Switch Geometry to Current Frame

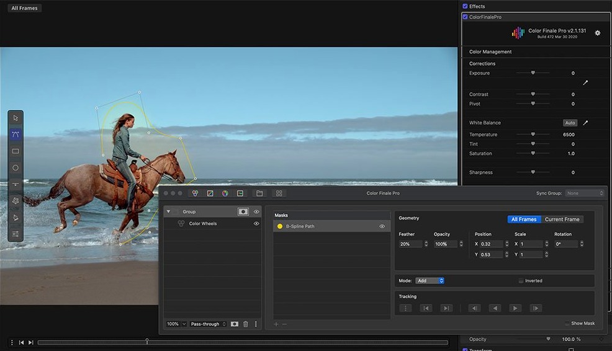point(562,219)
